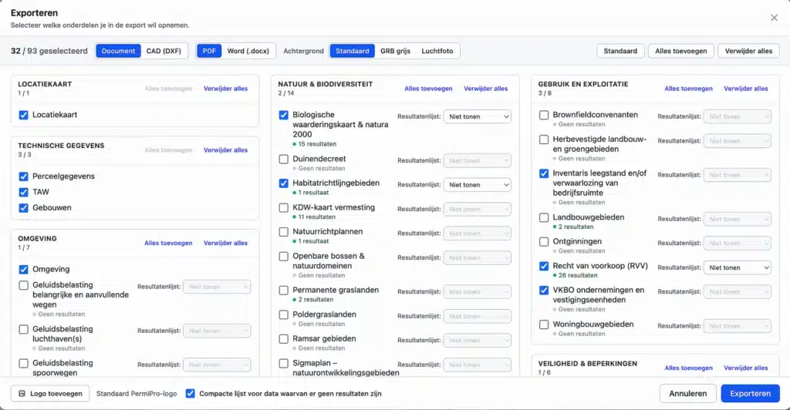Click the image icon on Logo toevoegen
The image size is (790, 410).
[22, 393]
